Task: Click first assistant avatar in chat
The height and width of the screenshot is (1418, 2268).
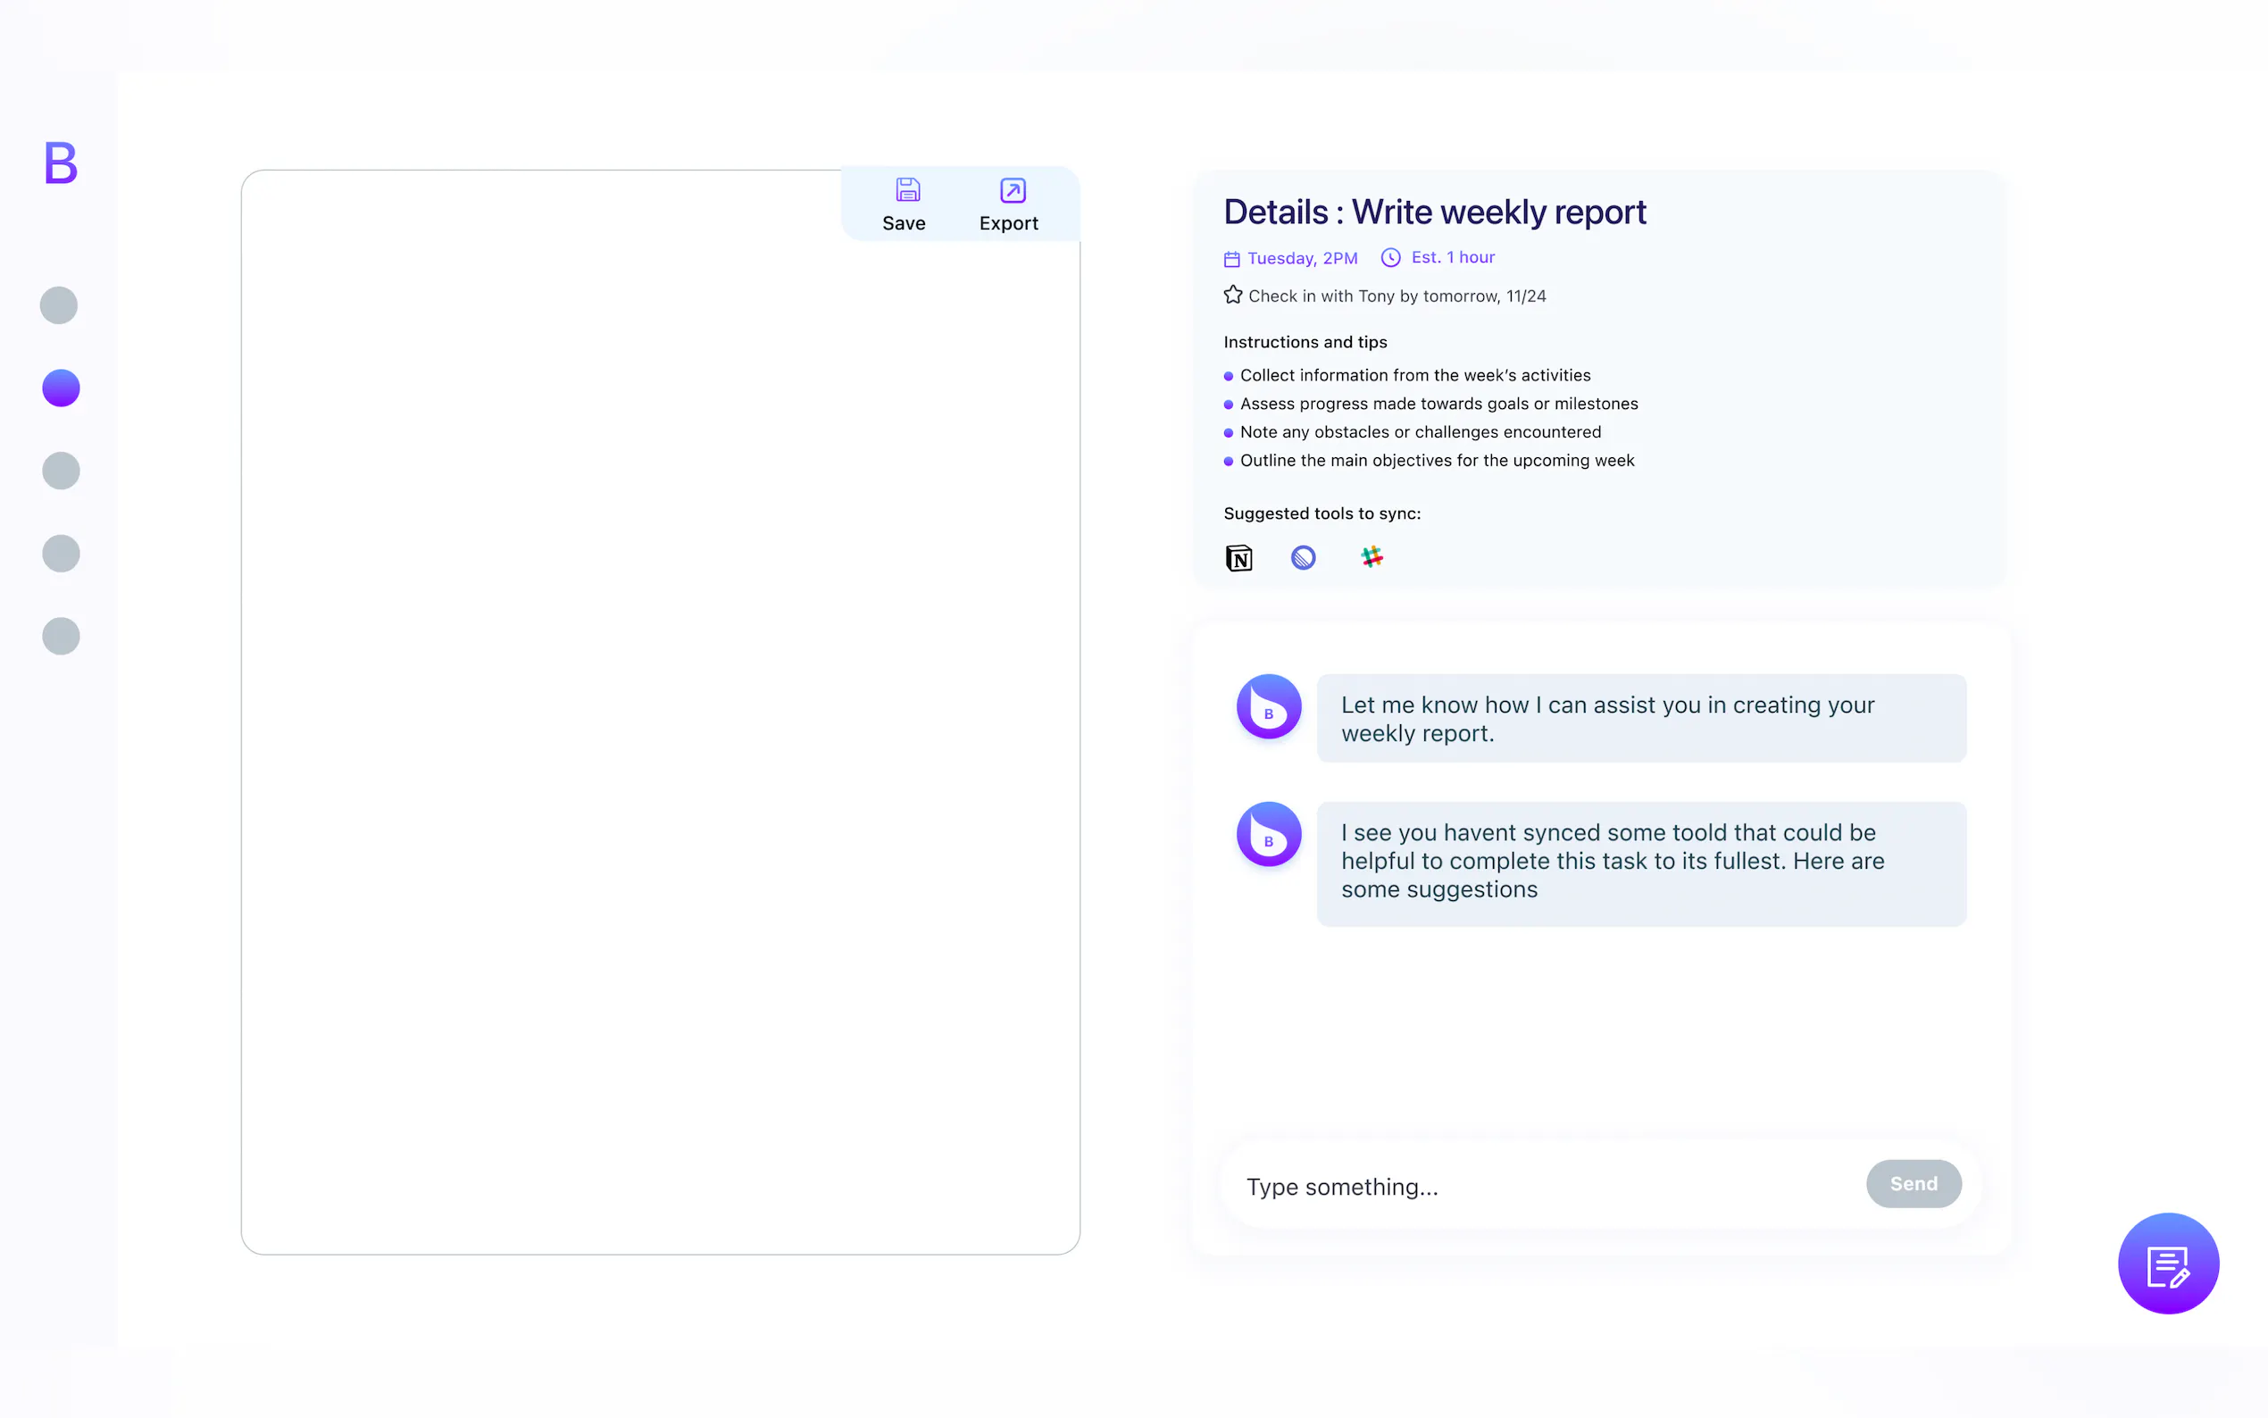Action: (x=1268, y=707)
